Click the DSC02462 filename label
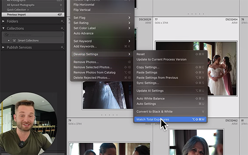248x155 pixels. point(231,120)
